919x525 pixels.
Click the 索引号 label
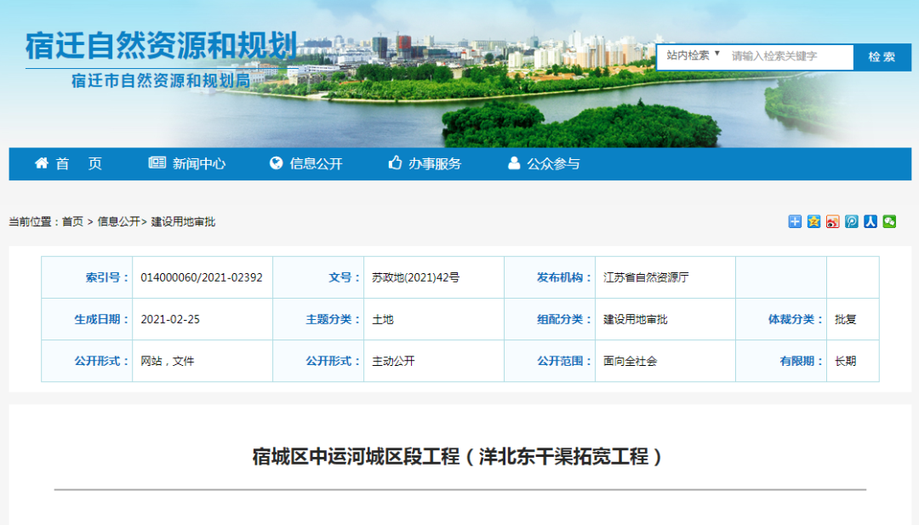tap(106, 277)
